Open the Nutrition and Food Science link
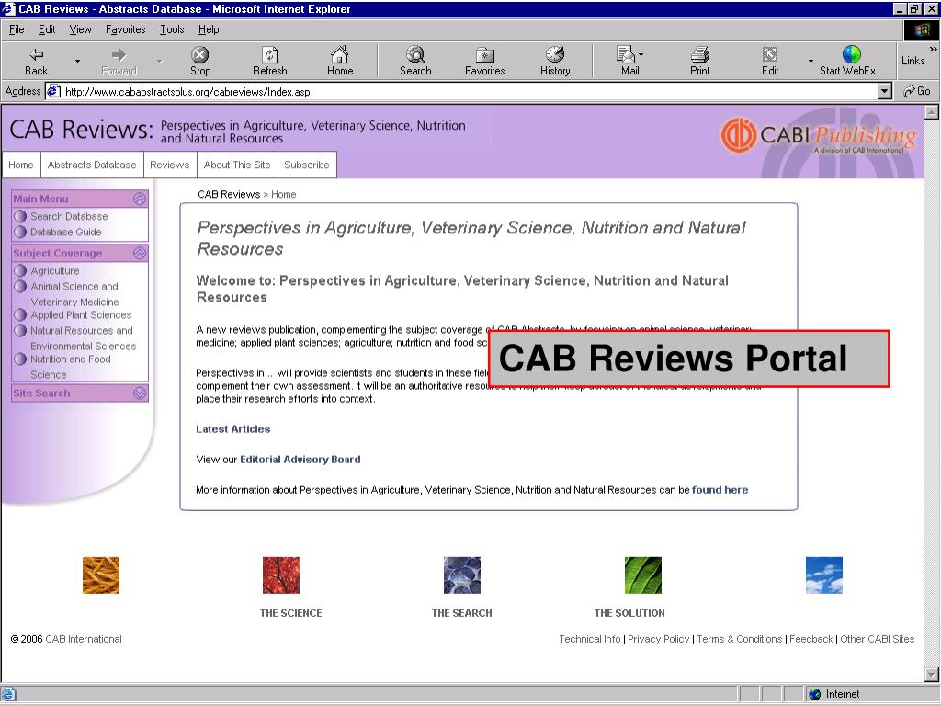The width and height of the screenshot is (941, 706). pos(70,367)
